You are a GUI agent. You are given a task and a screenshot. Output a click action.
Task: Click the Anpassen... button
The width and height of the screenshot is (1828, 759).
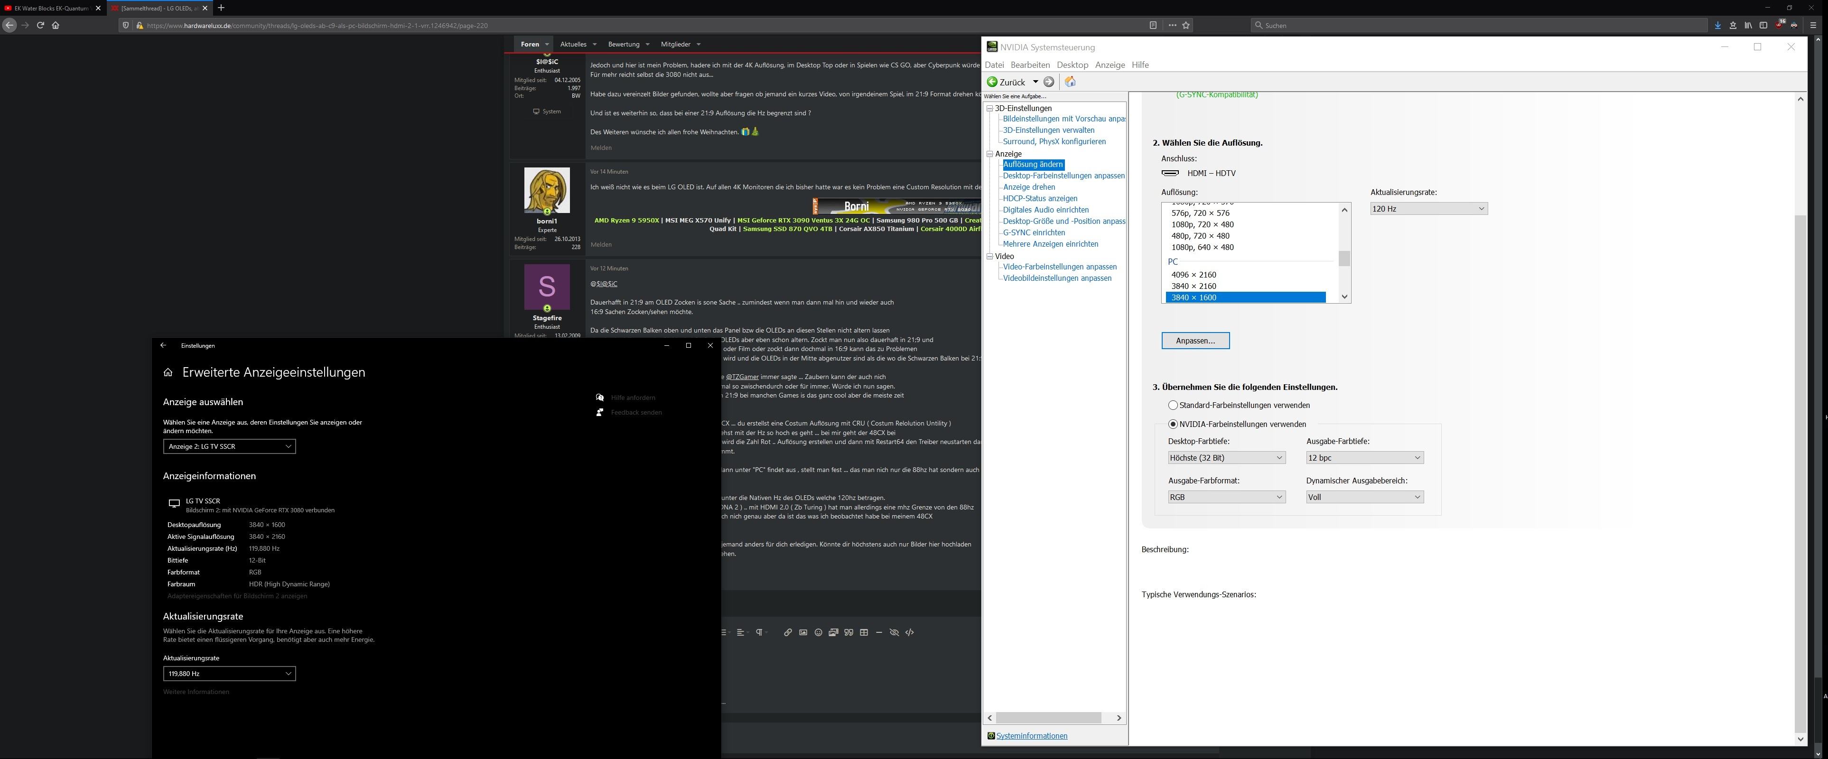pos(1195,341)
